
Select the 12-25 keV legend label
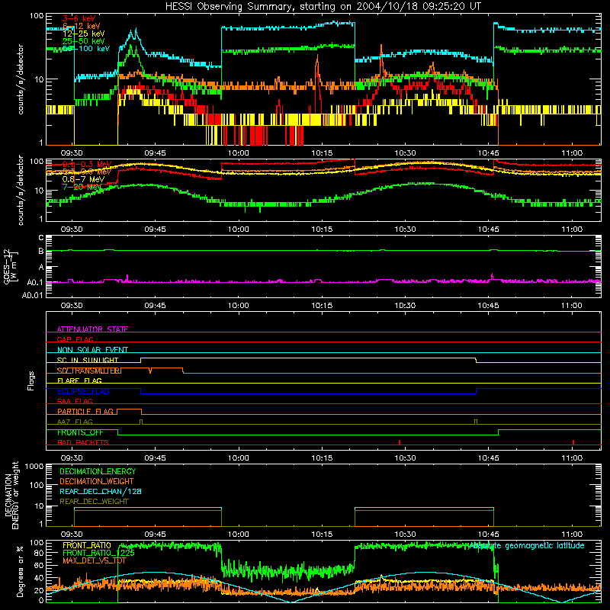click(84, 34)
